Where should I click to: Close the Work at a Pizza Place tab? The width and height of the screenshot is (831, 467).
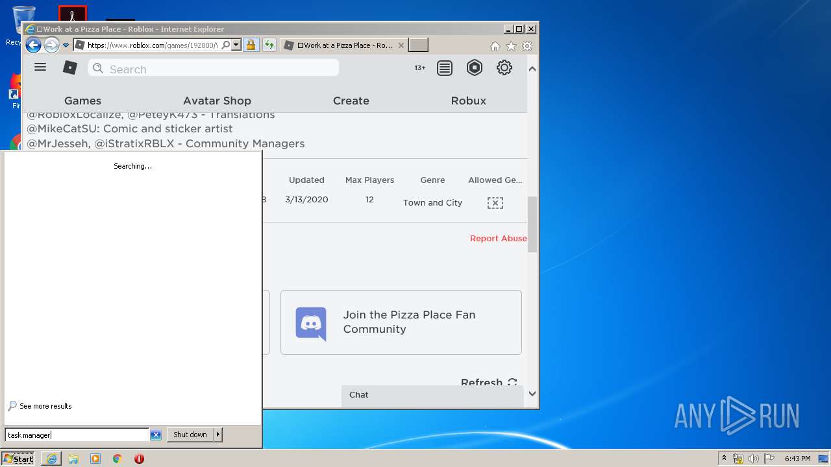[401, 45]
